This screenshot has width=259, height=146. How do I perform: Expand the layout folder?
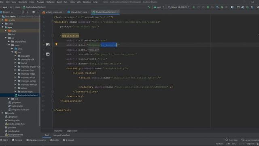point(15,63)
